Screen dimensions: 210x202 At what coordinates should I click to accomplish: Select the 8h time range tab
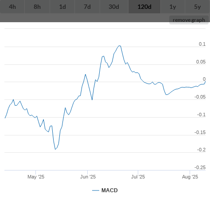[x=37, y=7]
